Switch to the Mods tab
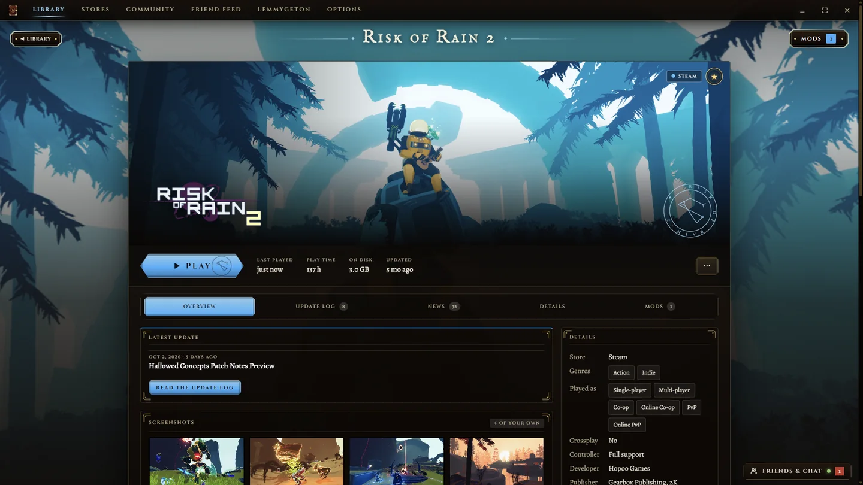This screenshot has height=485, width=863. [x=660, y=307]
